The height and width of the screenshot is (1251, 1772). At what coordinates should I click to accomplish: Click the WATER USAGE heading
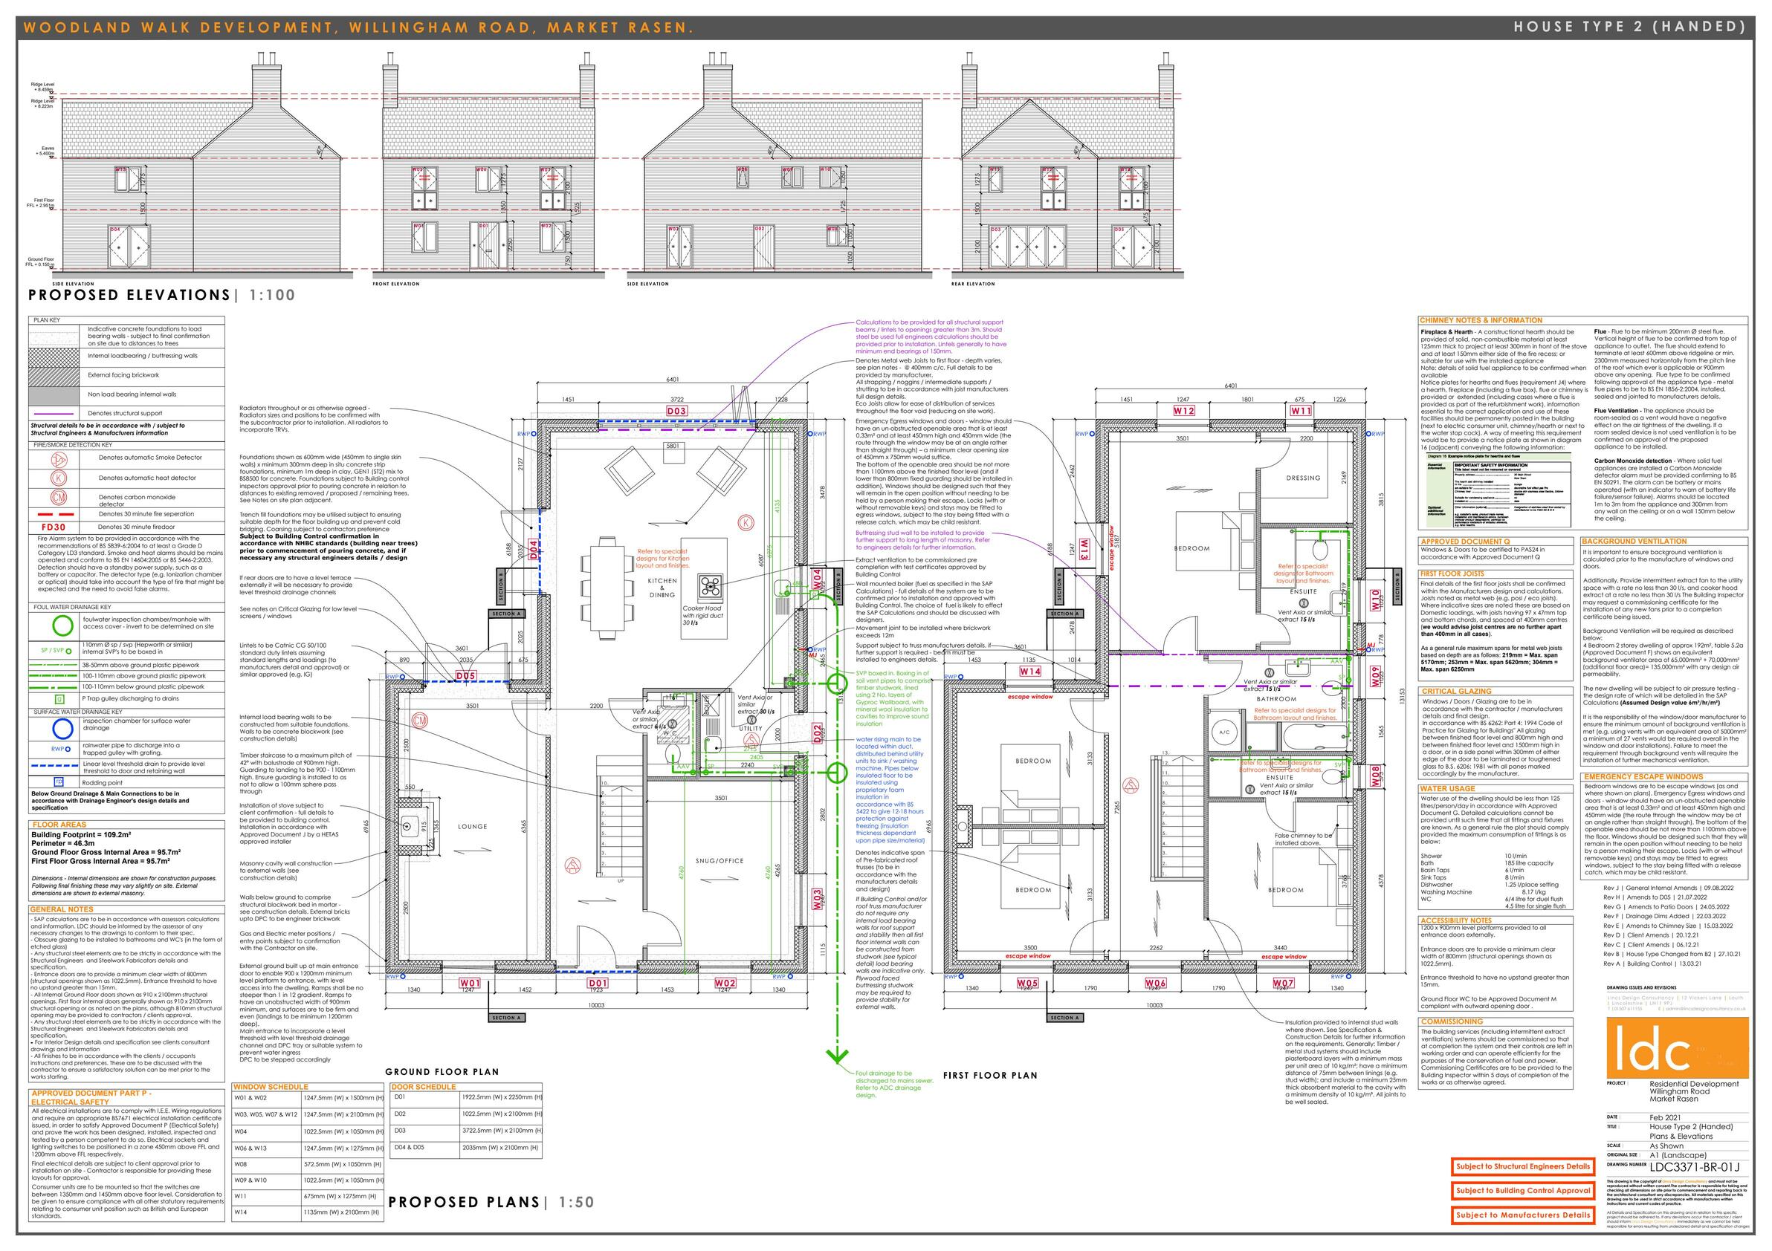pyautogui.click(x=1447, y=788)
